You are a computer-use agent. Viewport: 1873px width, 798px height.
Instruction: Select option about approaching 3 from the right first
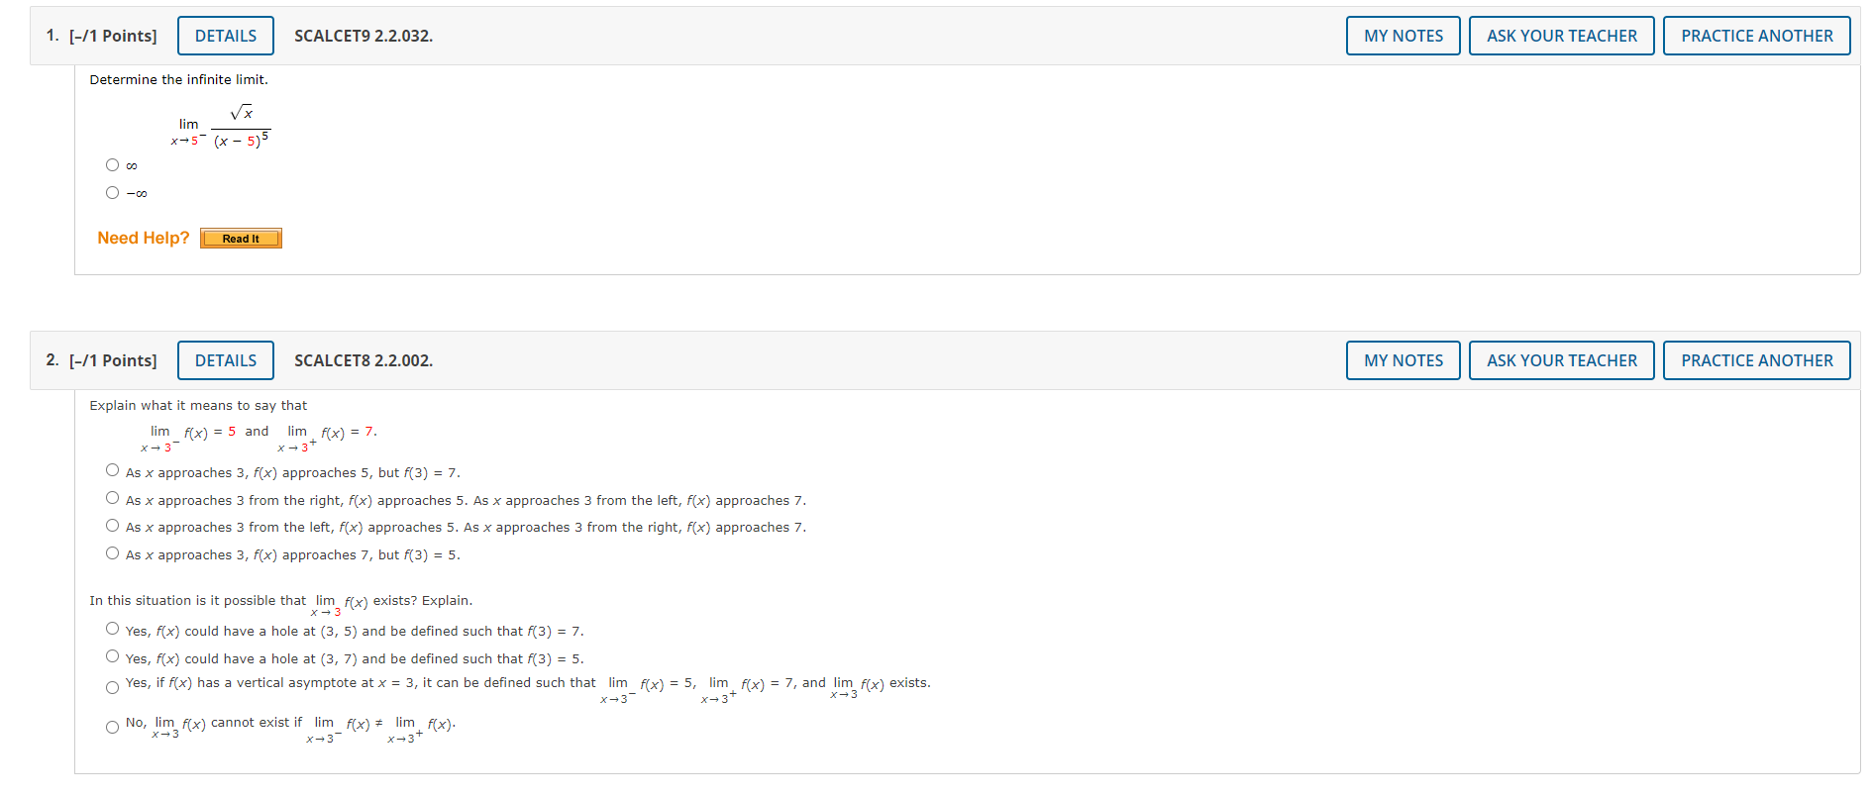(x=112, y=497)
